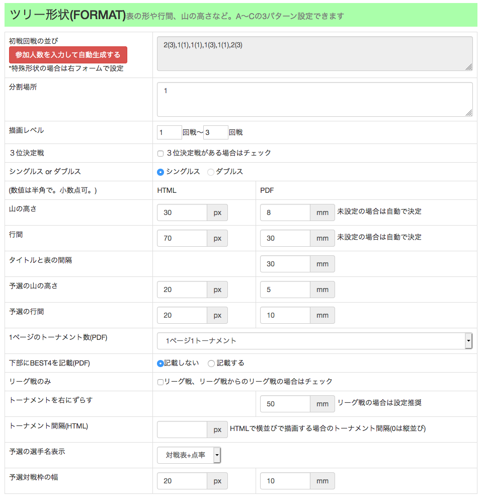Click the リーグ戦の場合は設定推奨 note
Viewport: 486px width, 500px height.
(379, 403)
